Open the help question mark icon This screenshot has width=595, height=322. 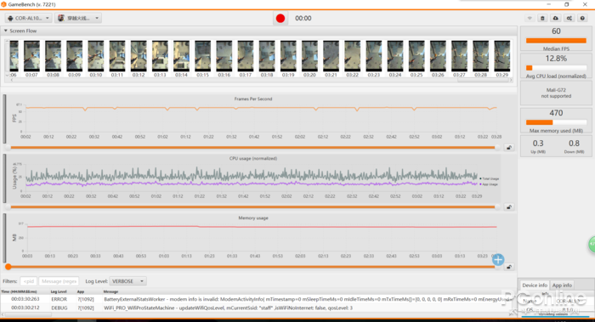(x=582, y=18)
